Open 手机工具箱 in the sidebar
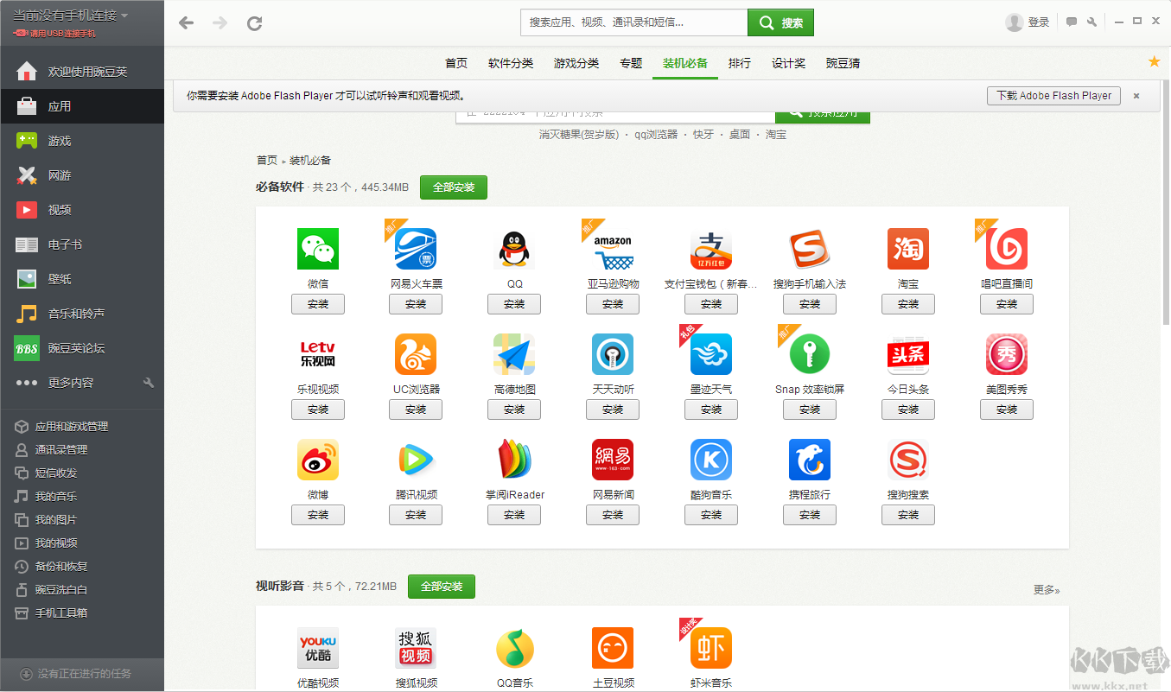The height and width of the screenshot is (692, 1171). click(x=82, y=613)
